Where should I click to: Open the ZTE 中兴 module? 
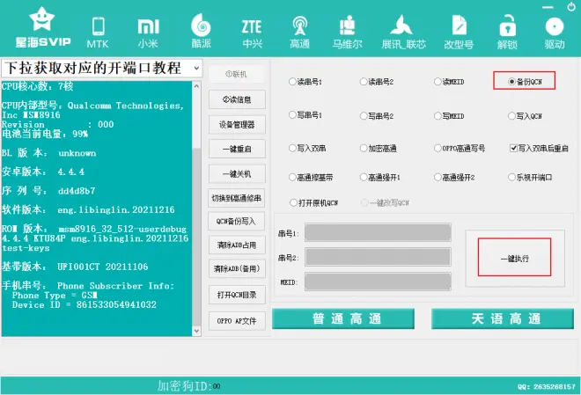[x=252, y=33]
